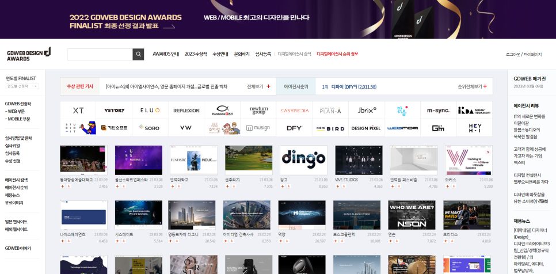Click the red plus icon under 동아방송예술대학교

pos(62,186)
